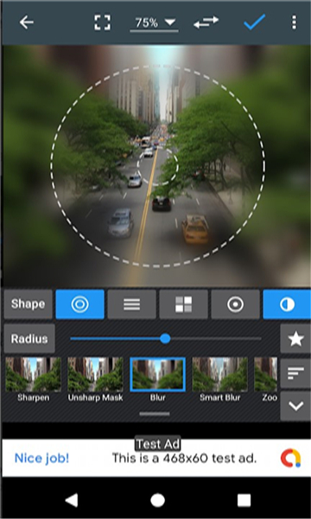Viewport: 311px width, 519px height.
Task: Open the sort lines filter list icon
Action: click(295, 373)
